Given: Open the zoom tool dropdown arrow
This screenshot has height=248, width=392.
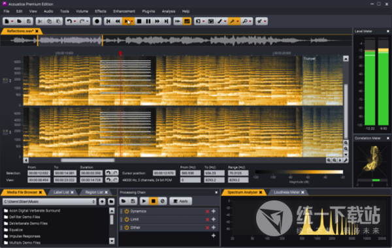Looking at the screenshot, I should [250, 22].
